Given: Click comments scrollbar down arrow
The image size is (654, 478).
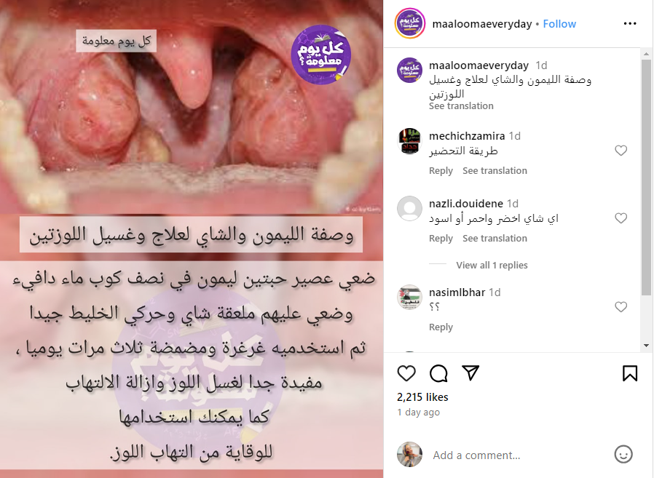Looking at the screenshot, I should pyautogui.click(x=646, y=346).
